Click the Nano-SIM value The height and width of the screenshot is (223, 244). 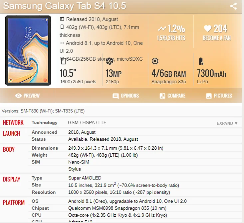point(79,162)
